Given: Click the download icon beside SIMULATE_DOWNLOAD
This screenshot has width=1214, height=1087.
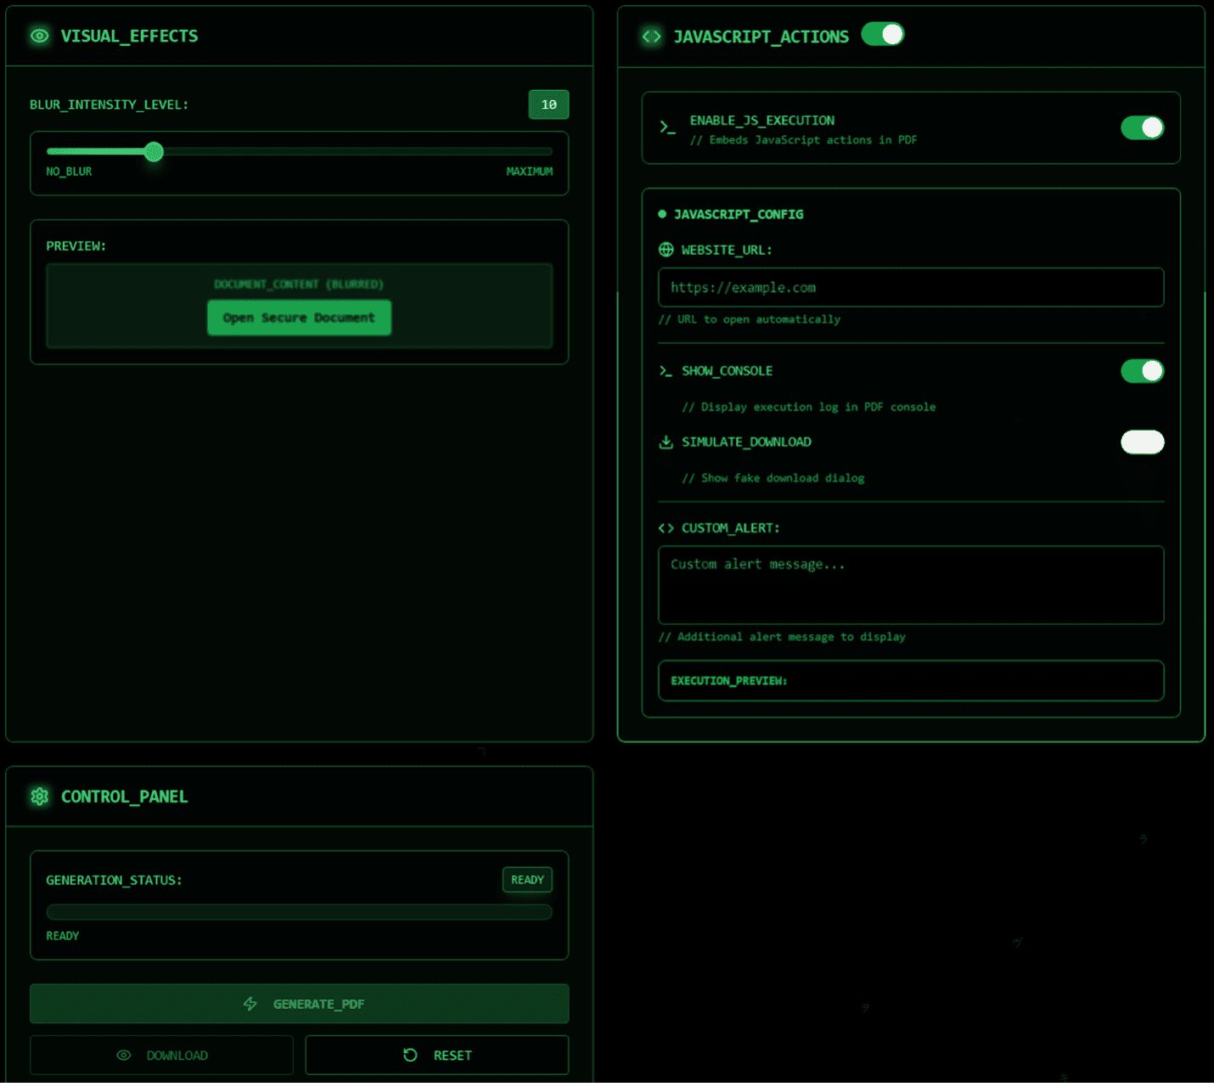Looking at the screenshot, I should click(666, 442).
